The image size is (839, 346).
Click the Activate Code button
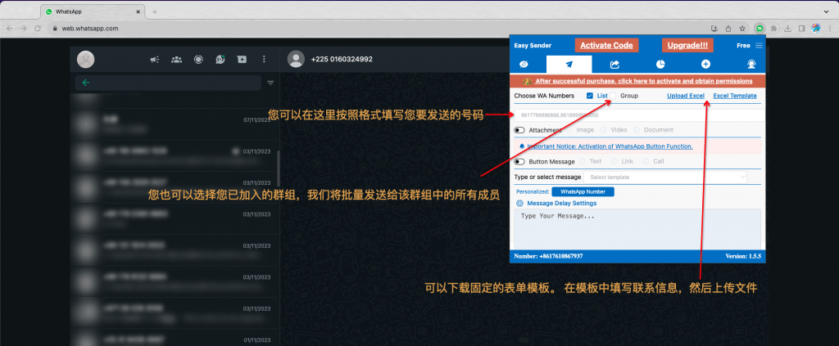(606, 45)
